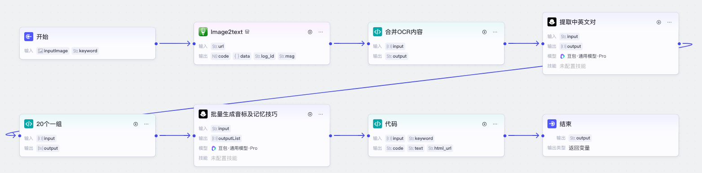
Task: Click the teal code icon of 合并OCR内容
Action: click(x=377, y=32)
